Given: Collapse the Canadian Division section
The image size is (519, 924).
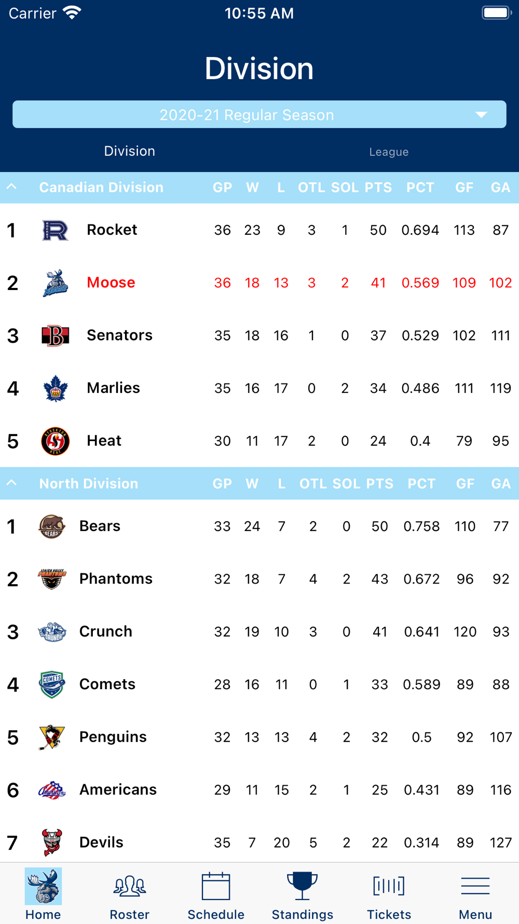Looking at the screenshot, I should coord(12,187).
